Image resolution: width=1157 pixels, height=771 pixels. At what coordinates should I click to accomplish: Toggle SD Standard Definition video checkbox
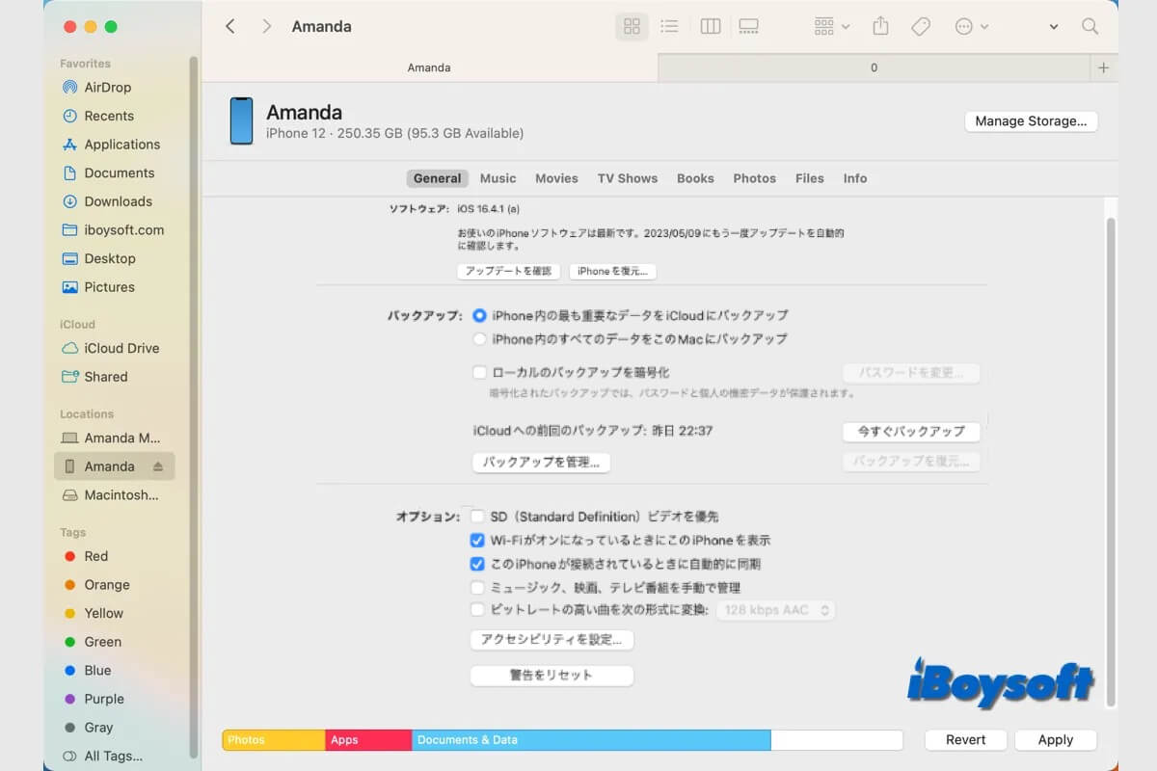coord(477,517)
